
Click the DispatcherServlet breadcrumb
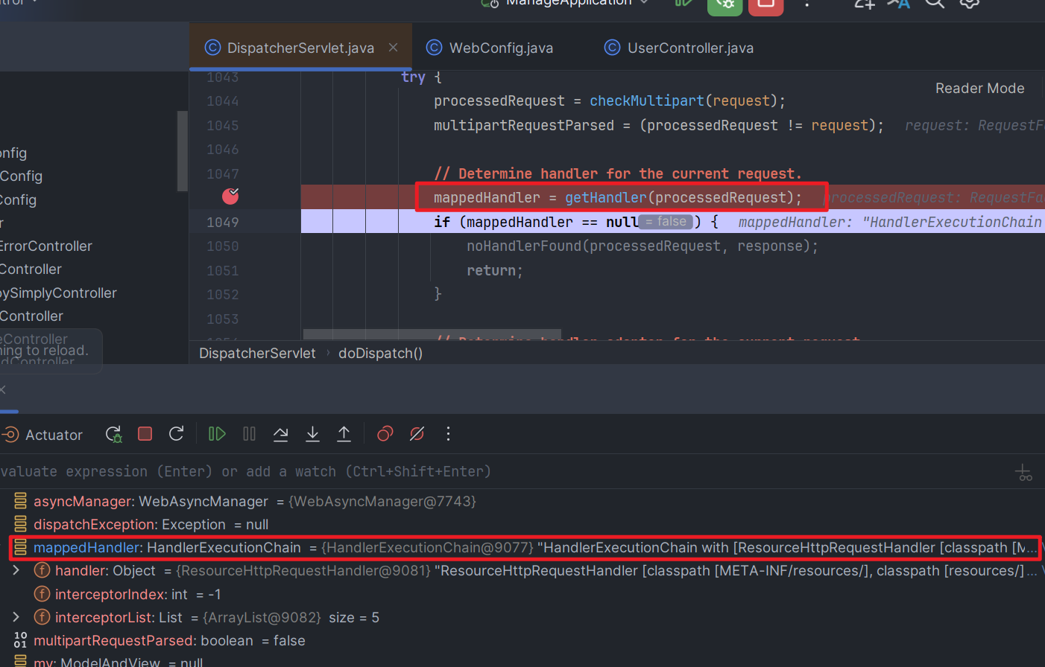(x=257, y=353)
